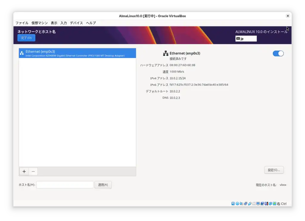Screen dimensions: 305x221
Task: Click the 適用 button next to hostname
Action: click(x=103, y=185)
